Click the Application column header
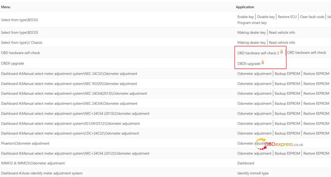 click(245, 7)
